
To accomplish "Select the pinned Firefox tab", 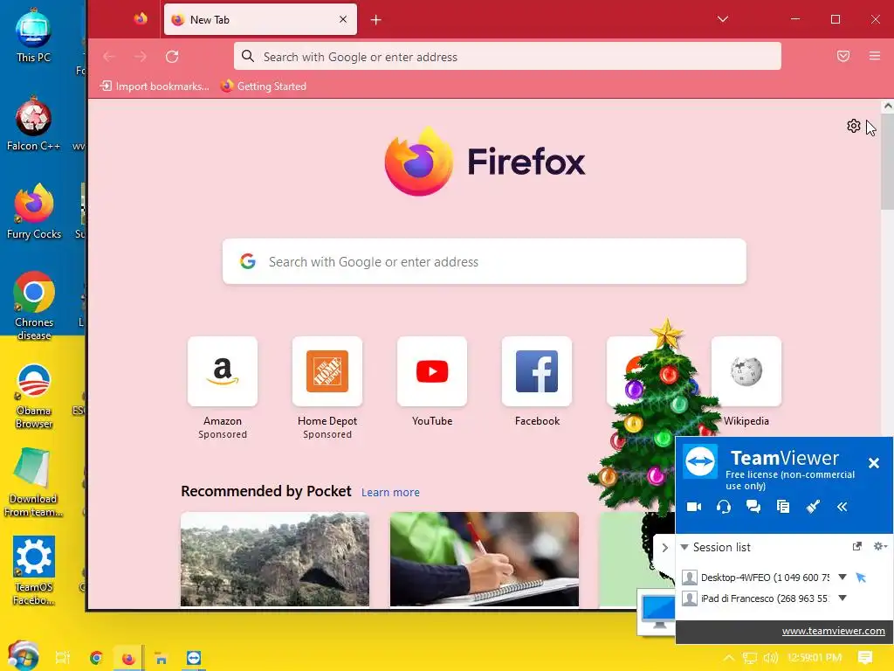I will pos(141,19).
